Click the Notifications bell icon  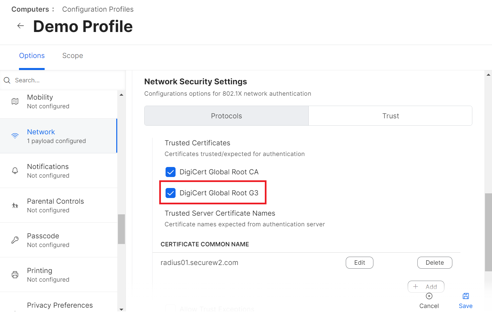[15, 171]
